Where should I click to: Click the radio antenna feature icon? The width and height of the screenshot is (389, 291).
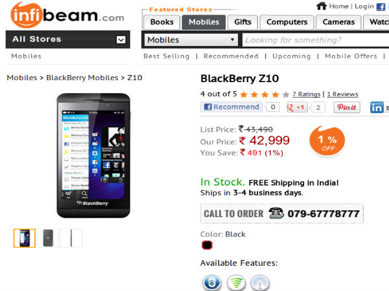point(260,283)
